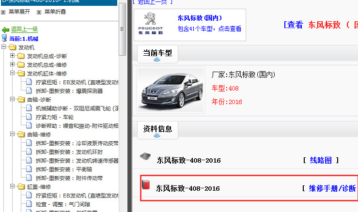Select the 曲轴-维修 folder icon
Screen dimensions: 358x212
[x=21, y=135]
